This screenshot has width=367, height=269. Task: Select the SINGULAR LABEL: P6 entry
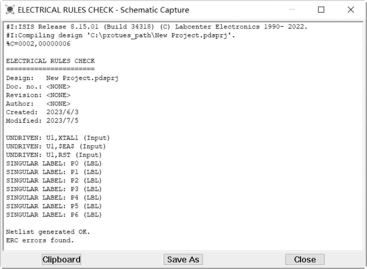click(x=54, y=215)
